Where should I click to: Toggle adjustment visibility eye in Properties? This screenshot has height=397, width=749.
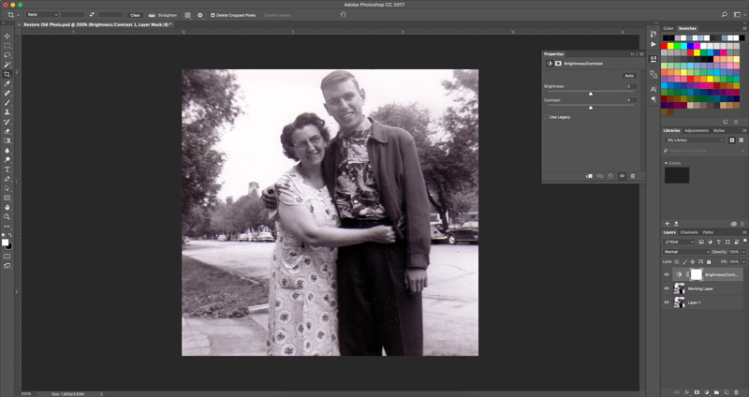coord(622,176)
